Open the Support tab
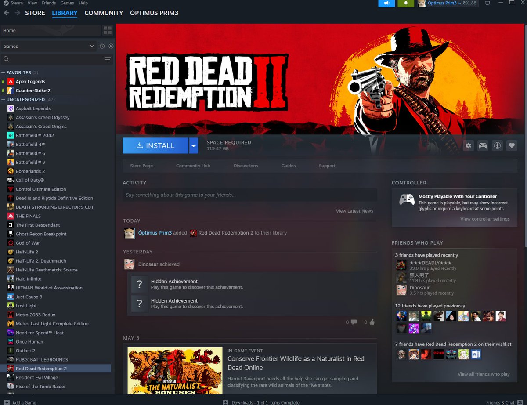The height and width of the screenshot is (405, 527). coord(327,166)
